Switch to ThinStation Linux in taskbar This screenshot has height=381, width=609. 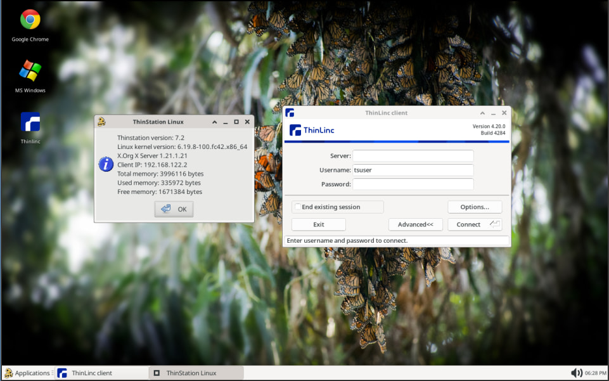tap(196, 373)
